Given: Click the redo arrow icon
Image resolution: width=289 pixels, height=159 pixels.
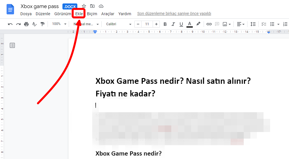Looking at the screenshot, I should pyautogui.click(x=18, y=24).
